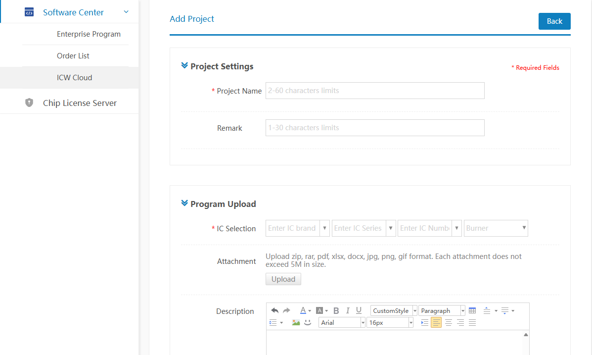Image resolution: width=592 pixels, height=355 pixels.
Task: Open Enterprise Program in the sidebar
Action: pos(89,34)
